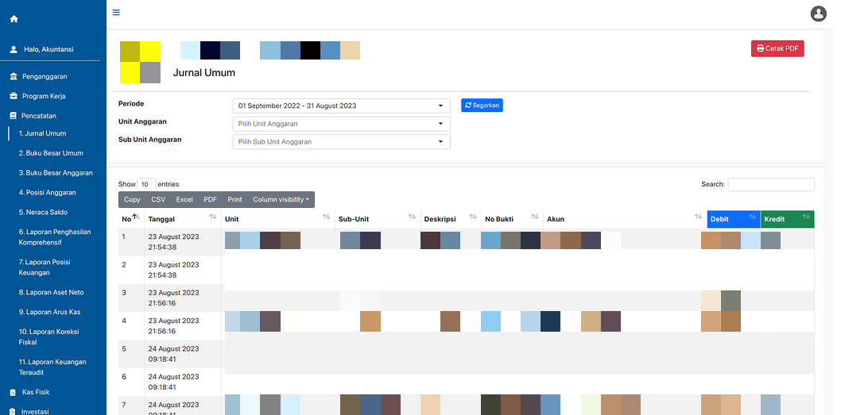Screen dimensions: 841x415
Task: Sort table by Debit column arrows
Action: click(x=752, y=217)
